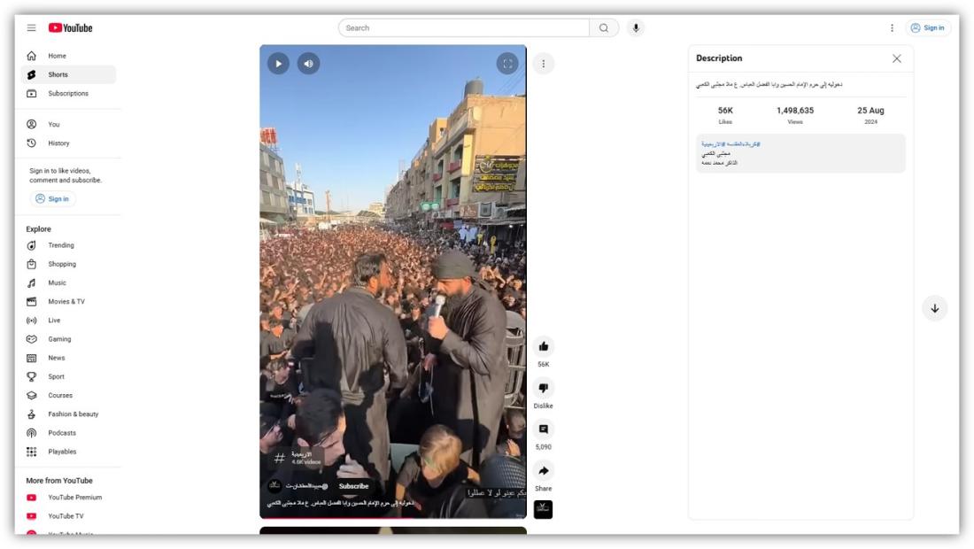
Task: Open the sound thumbnail below Share
Action: 543,509
